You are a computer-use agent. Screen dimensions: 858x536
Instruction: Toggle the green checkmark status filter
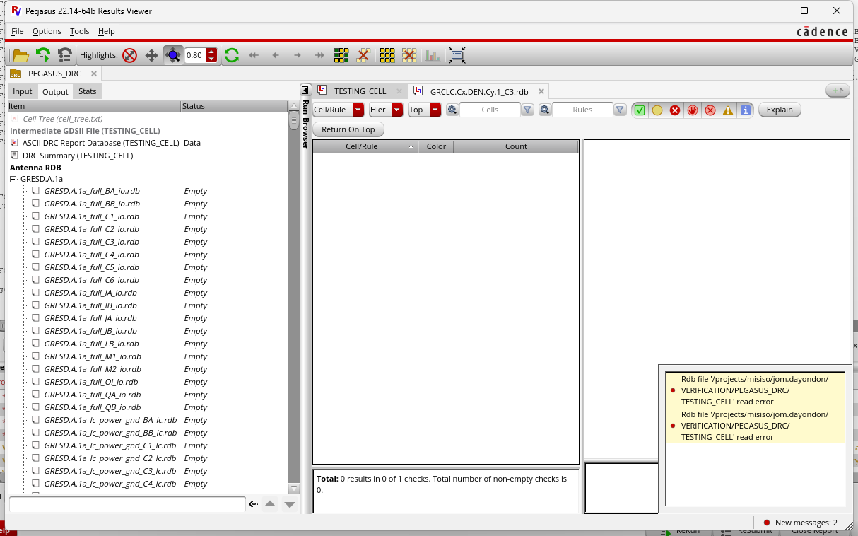coord(640,110)
